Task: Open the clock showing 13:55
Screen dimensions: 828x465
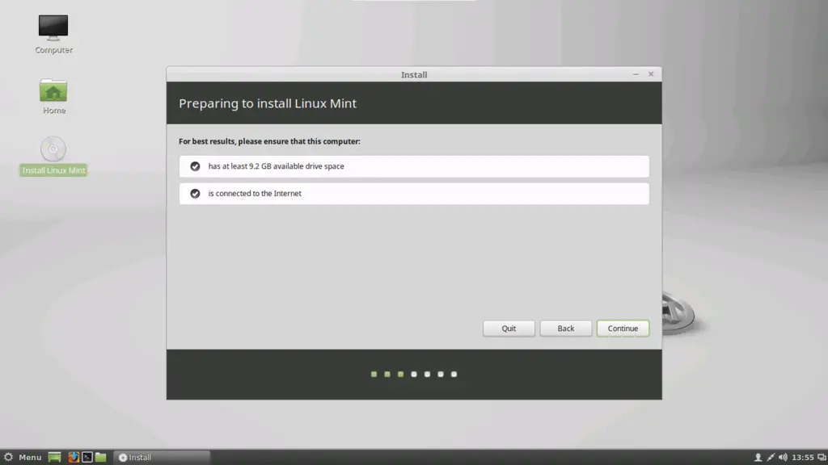Action: [803, 457]
